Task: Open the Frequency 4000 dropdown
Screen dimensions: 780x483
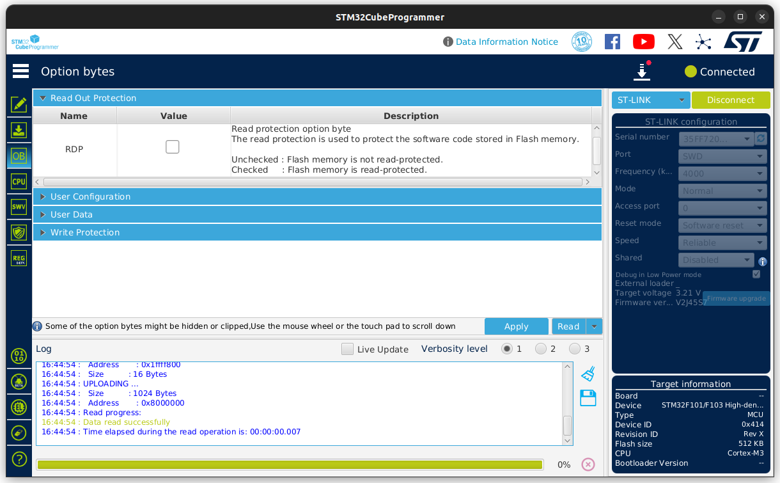Action: click(x=722, y=173)
